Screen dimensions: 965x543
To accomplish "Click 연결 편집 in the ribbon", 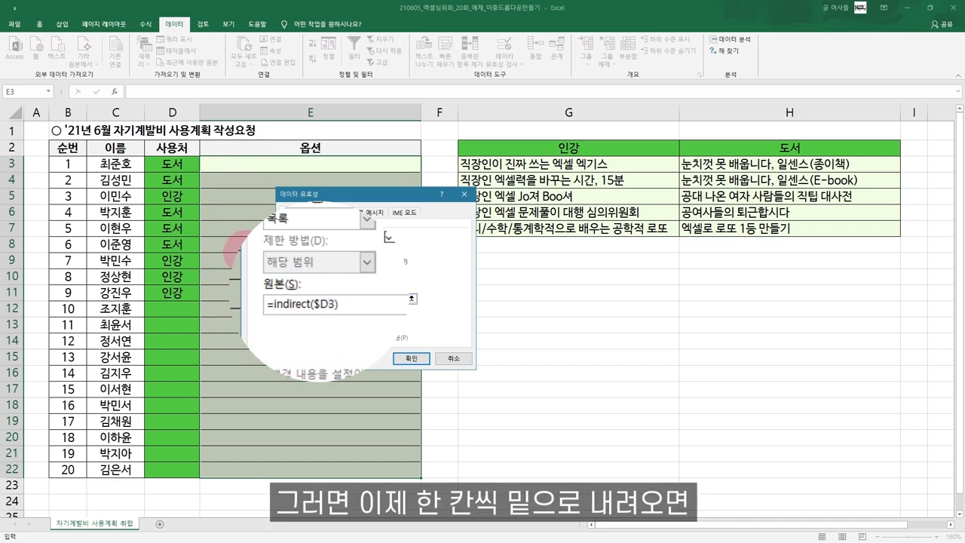I will [x=278, y=62].
